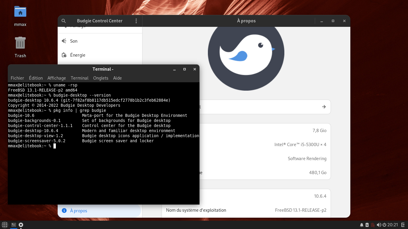Open the Affichage menu in Terminal
Image resolution: width=408 pixels, height=229 pixels.
click(57, 78)
